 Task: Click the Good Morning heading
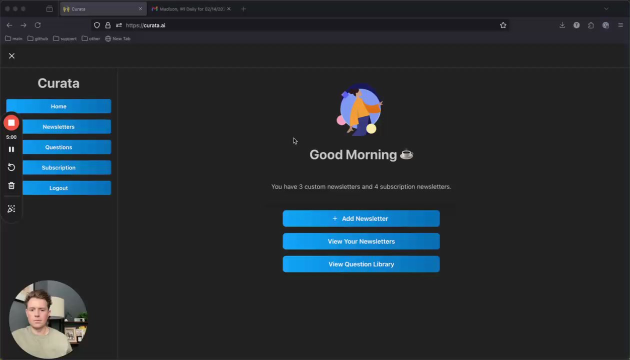click(x=361, y=154)
